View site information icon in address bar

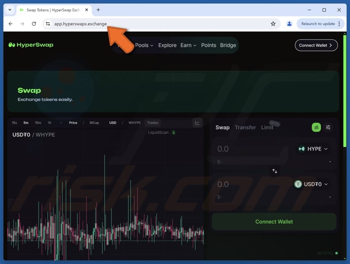pos(48,24)
